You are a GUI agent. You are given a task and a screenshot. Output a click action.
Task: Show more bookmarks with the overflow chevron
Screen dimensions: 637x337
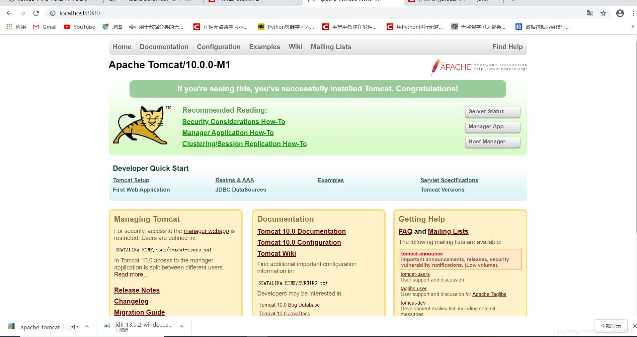(x=633, y=26)
